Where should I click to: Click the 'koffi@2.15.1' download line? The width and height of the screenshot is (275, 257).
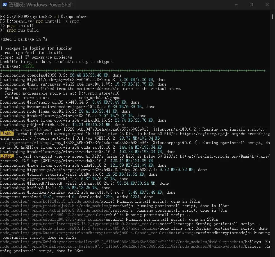[55, 188]
